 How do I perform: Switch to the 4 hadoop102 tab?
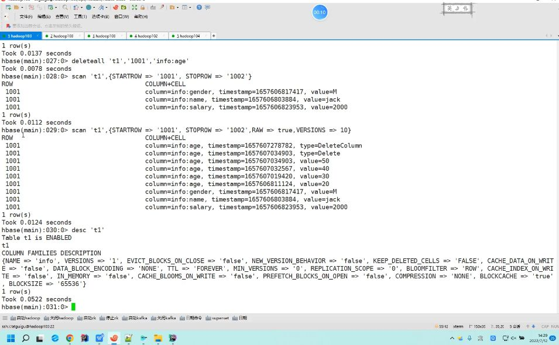(x=146, y=36)
